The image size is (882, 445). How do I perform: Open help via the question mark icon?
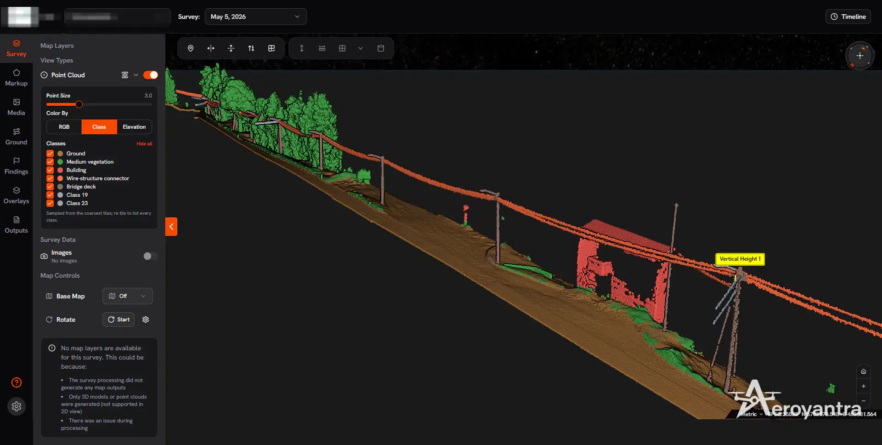coord(17,382)
